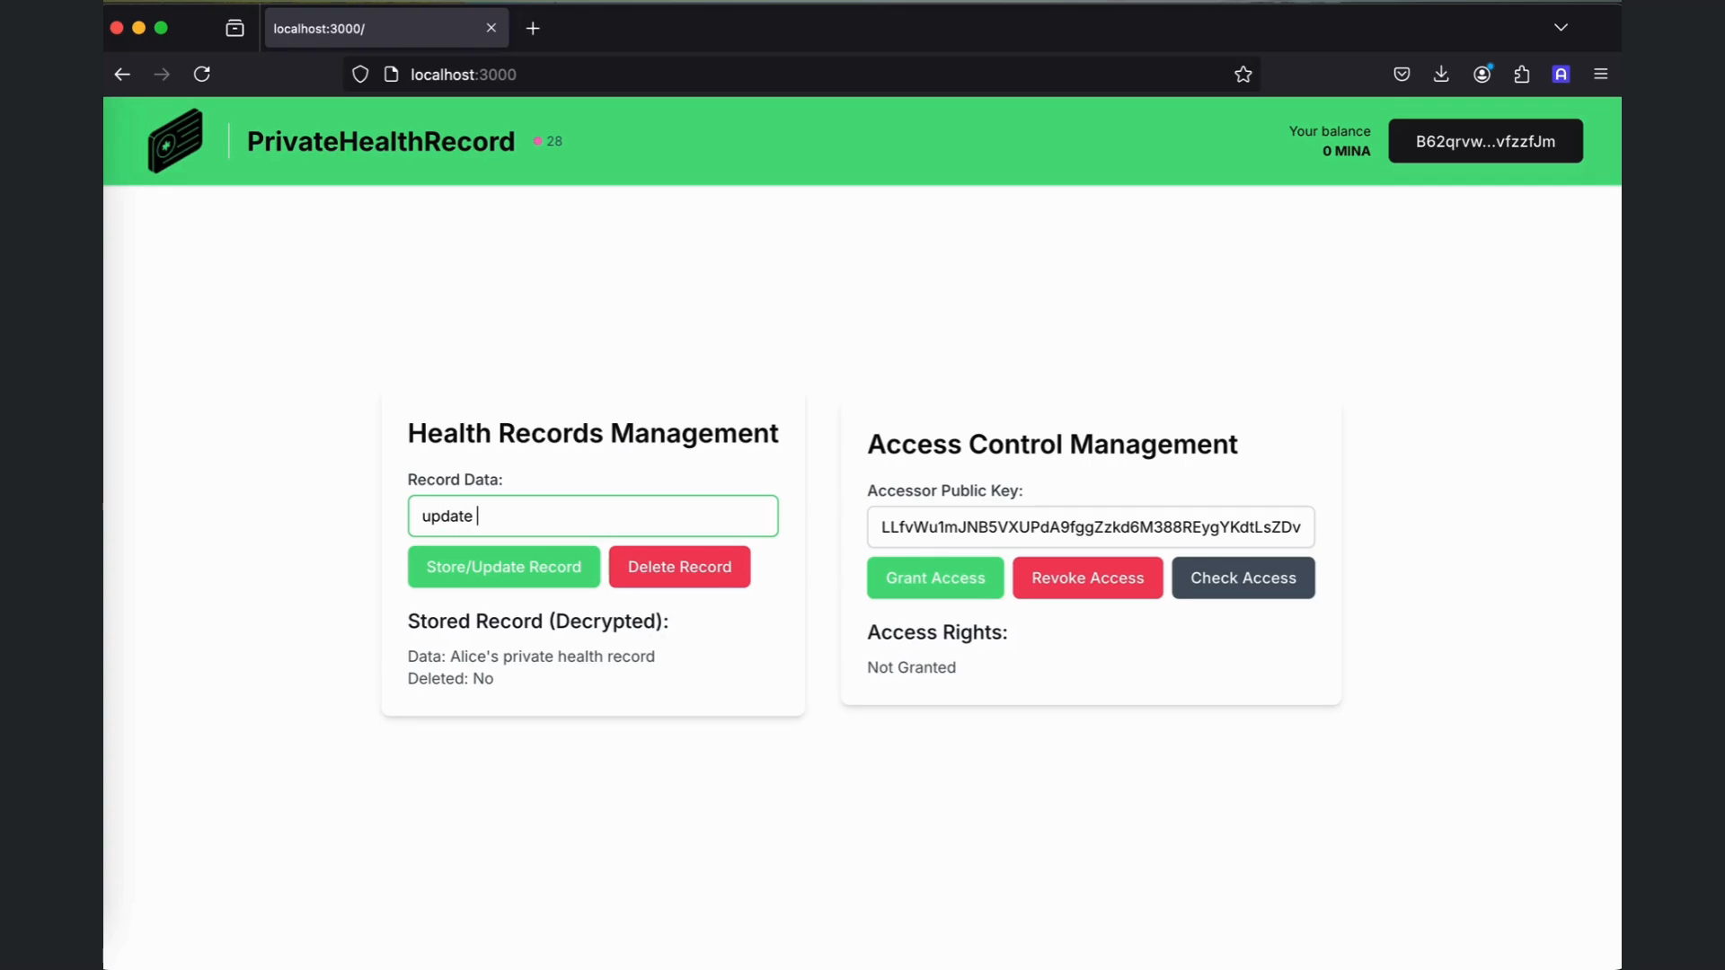Click the "Accessor Public Key:" label
Screen dimensions: 1725x970
944,490
